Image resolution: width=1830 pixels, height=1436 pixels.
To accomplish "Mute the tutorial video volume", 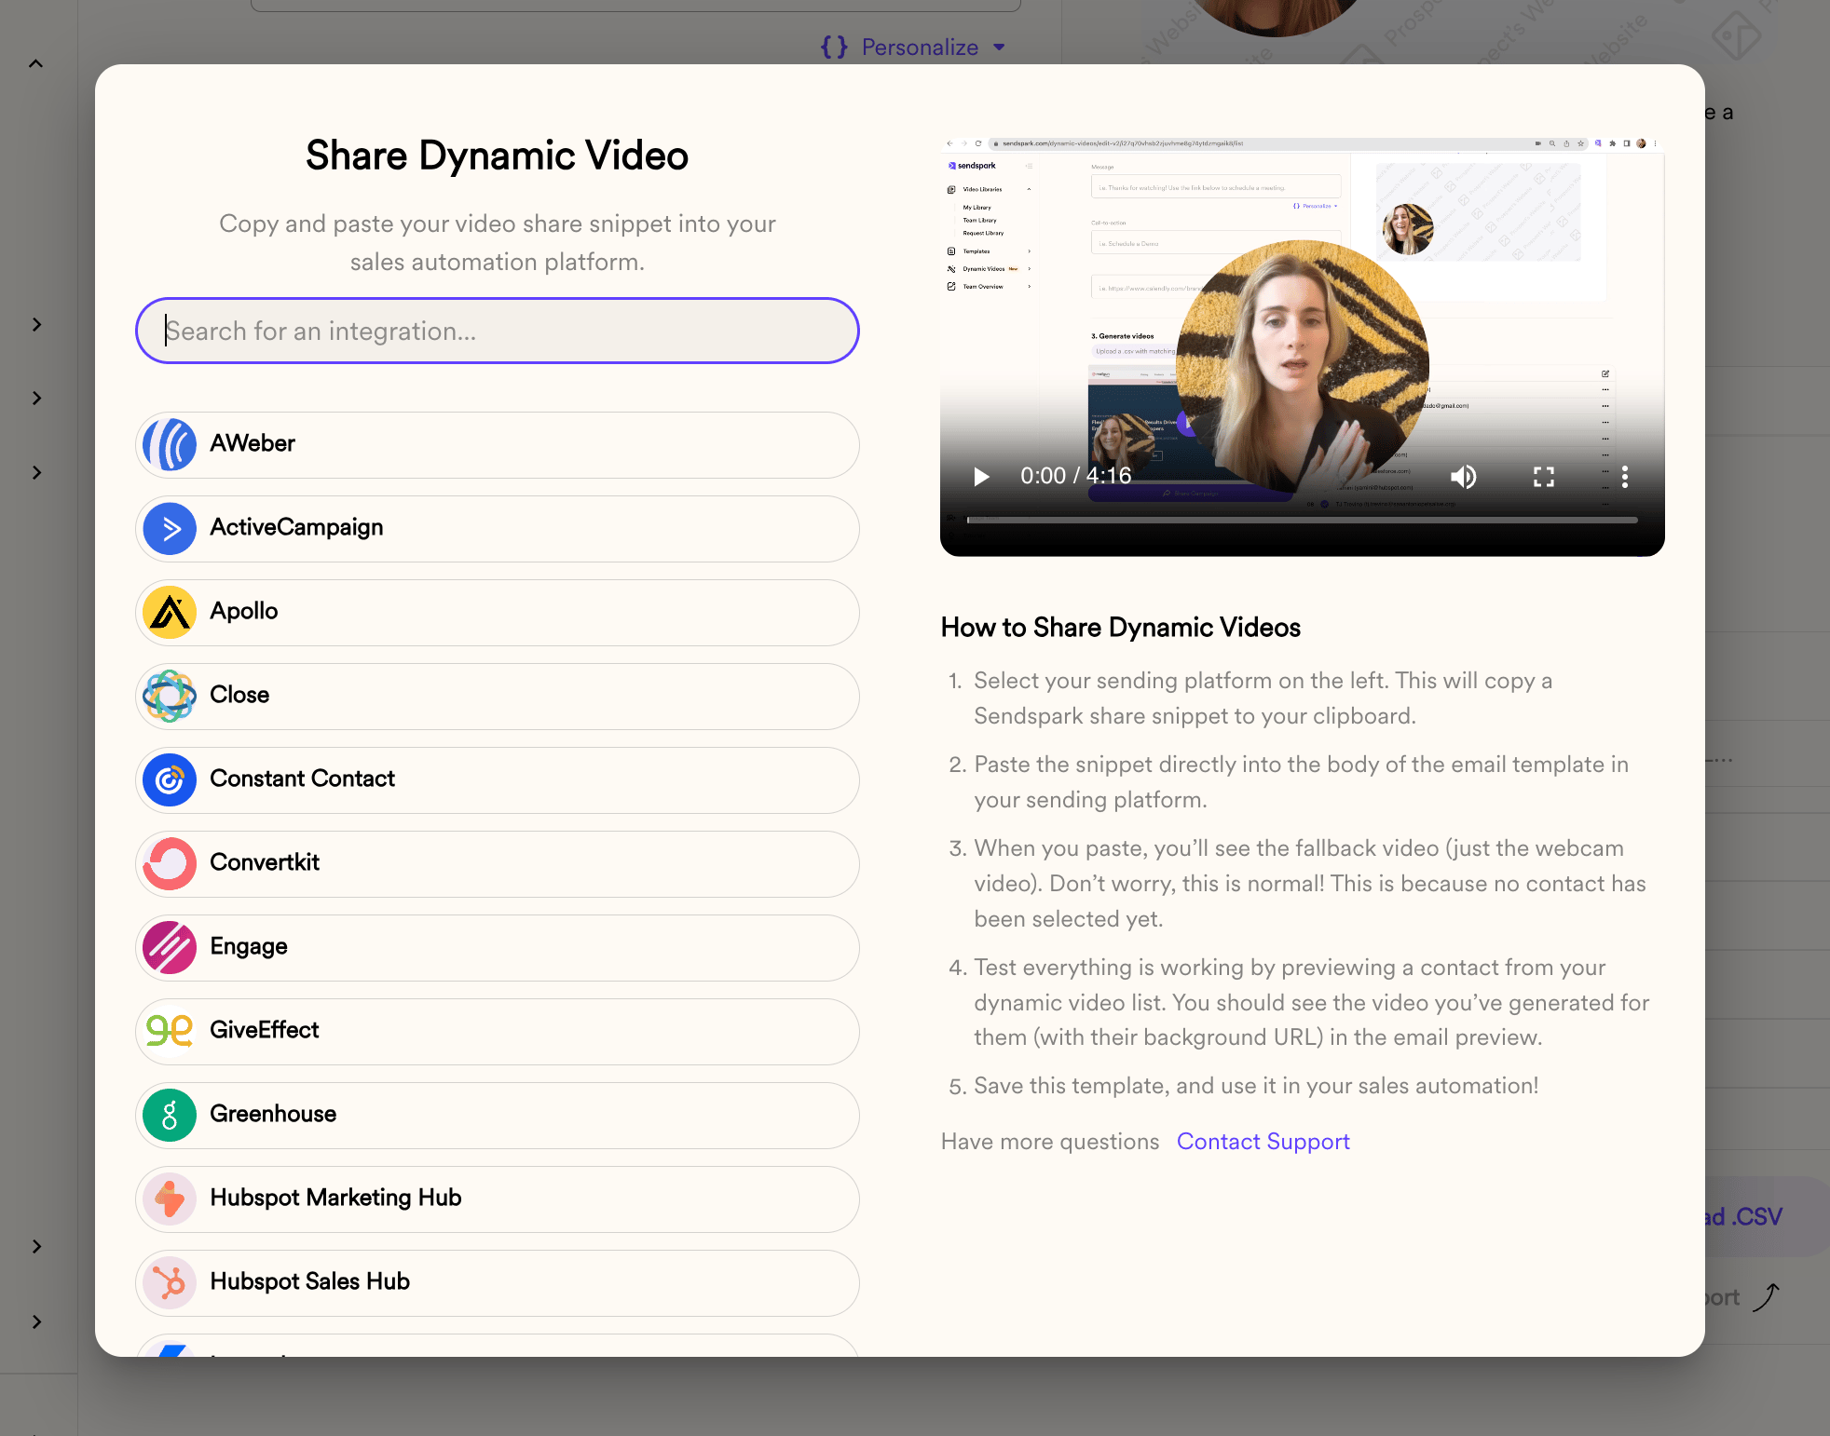I will [1463, 477].
